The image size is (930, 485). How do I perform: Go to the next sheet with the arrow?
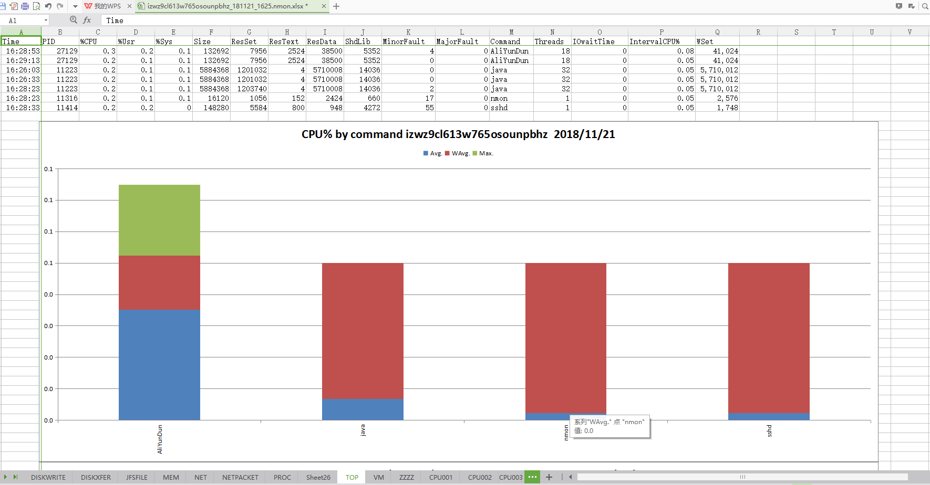(x=6, y=477)
